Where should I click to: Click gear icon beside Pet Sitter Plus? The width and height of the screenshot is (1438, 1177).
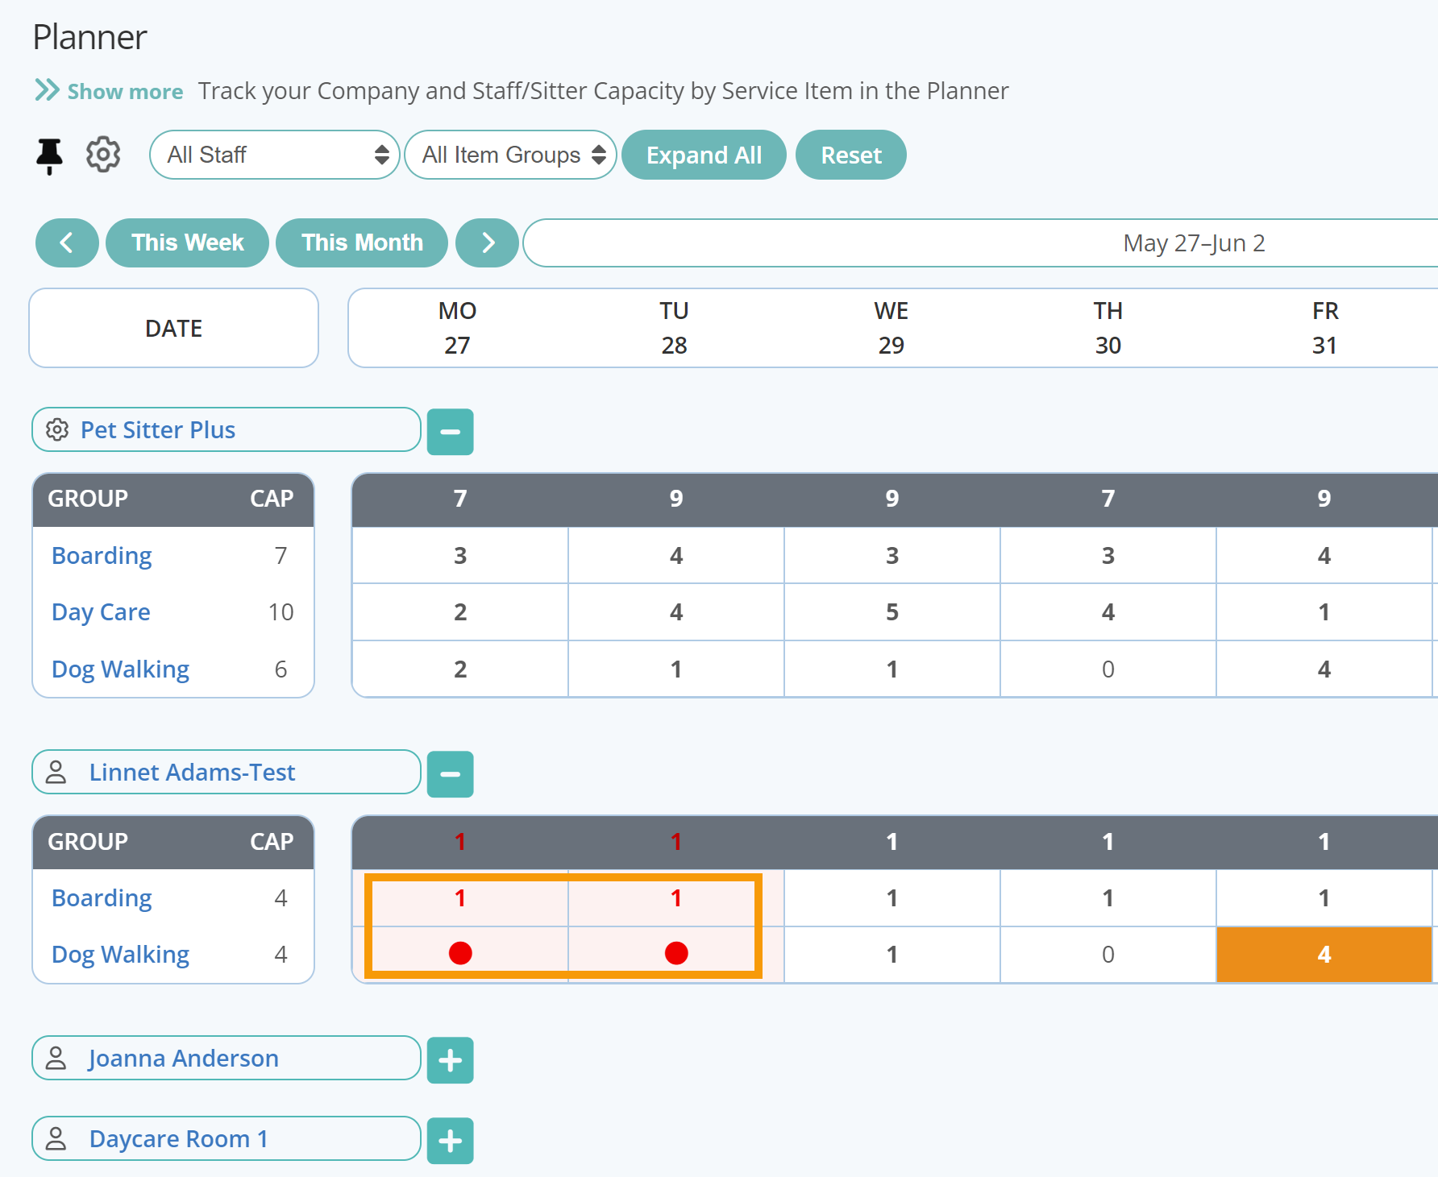[x=57, y=430]
